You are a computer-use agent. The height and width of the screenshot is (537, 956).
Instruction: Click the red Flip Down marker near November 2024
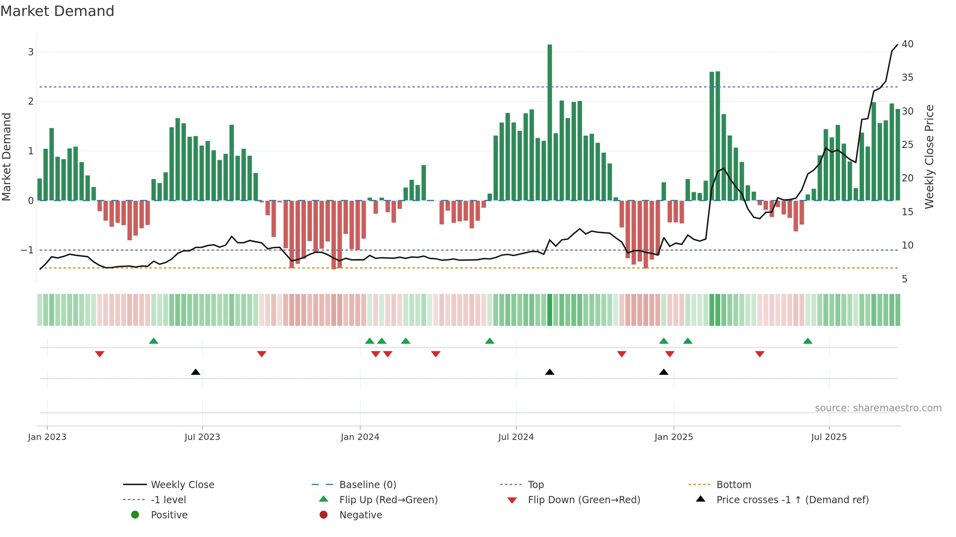622,354
